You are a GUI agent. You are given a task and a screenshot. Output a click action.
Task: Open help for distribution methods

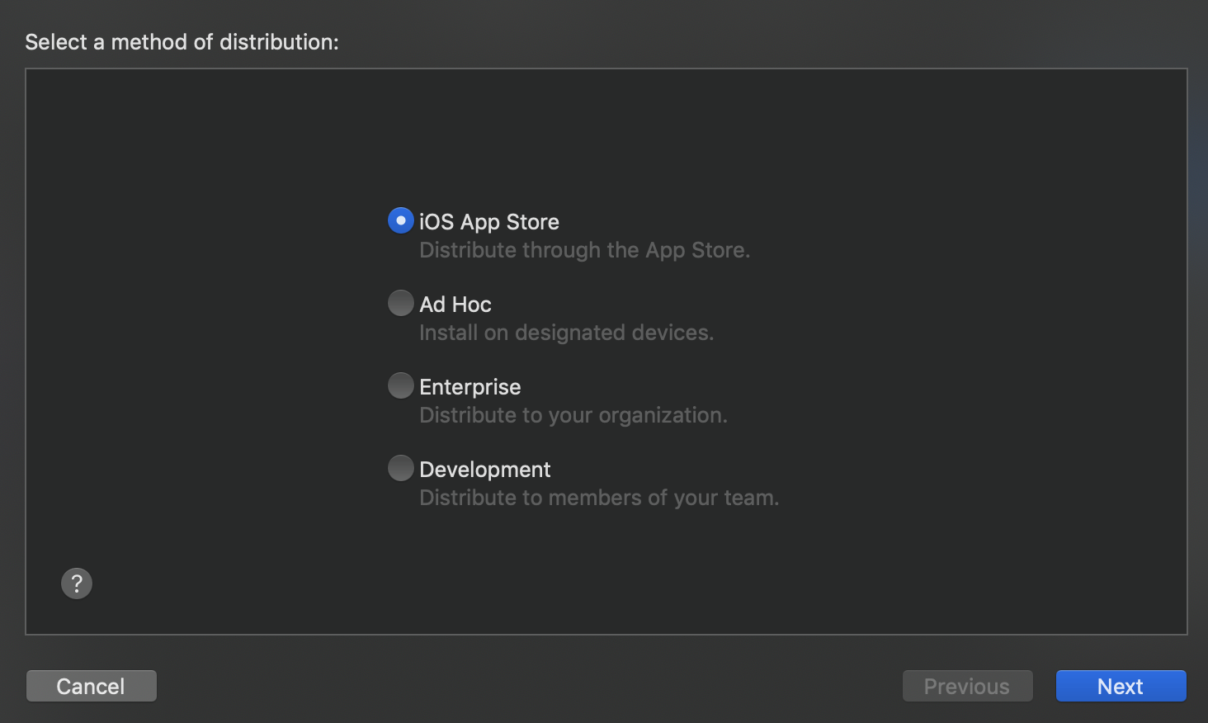(x=76, y=584)
